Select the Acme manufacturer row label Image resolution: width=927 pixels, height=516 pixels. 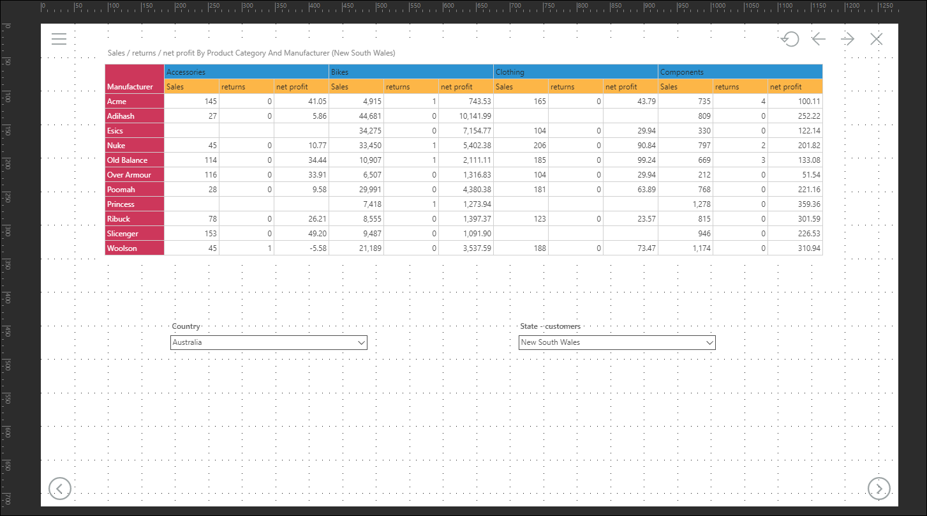pyautogui.click(x=135, y=102)
